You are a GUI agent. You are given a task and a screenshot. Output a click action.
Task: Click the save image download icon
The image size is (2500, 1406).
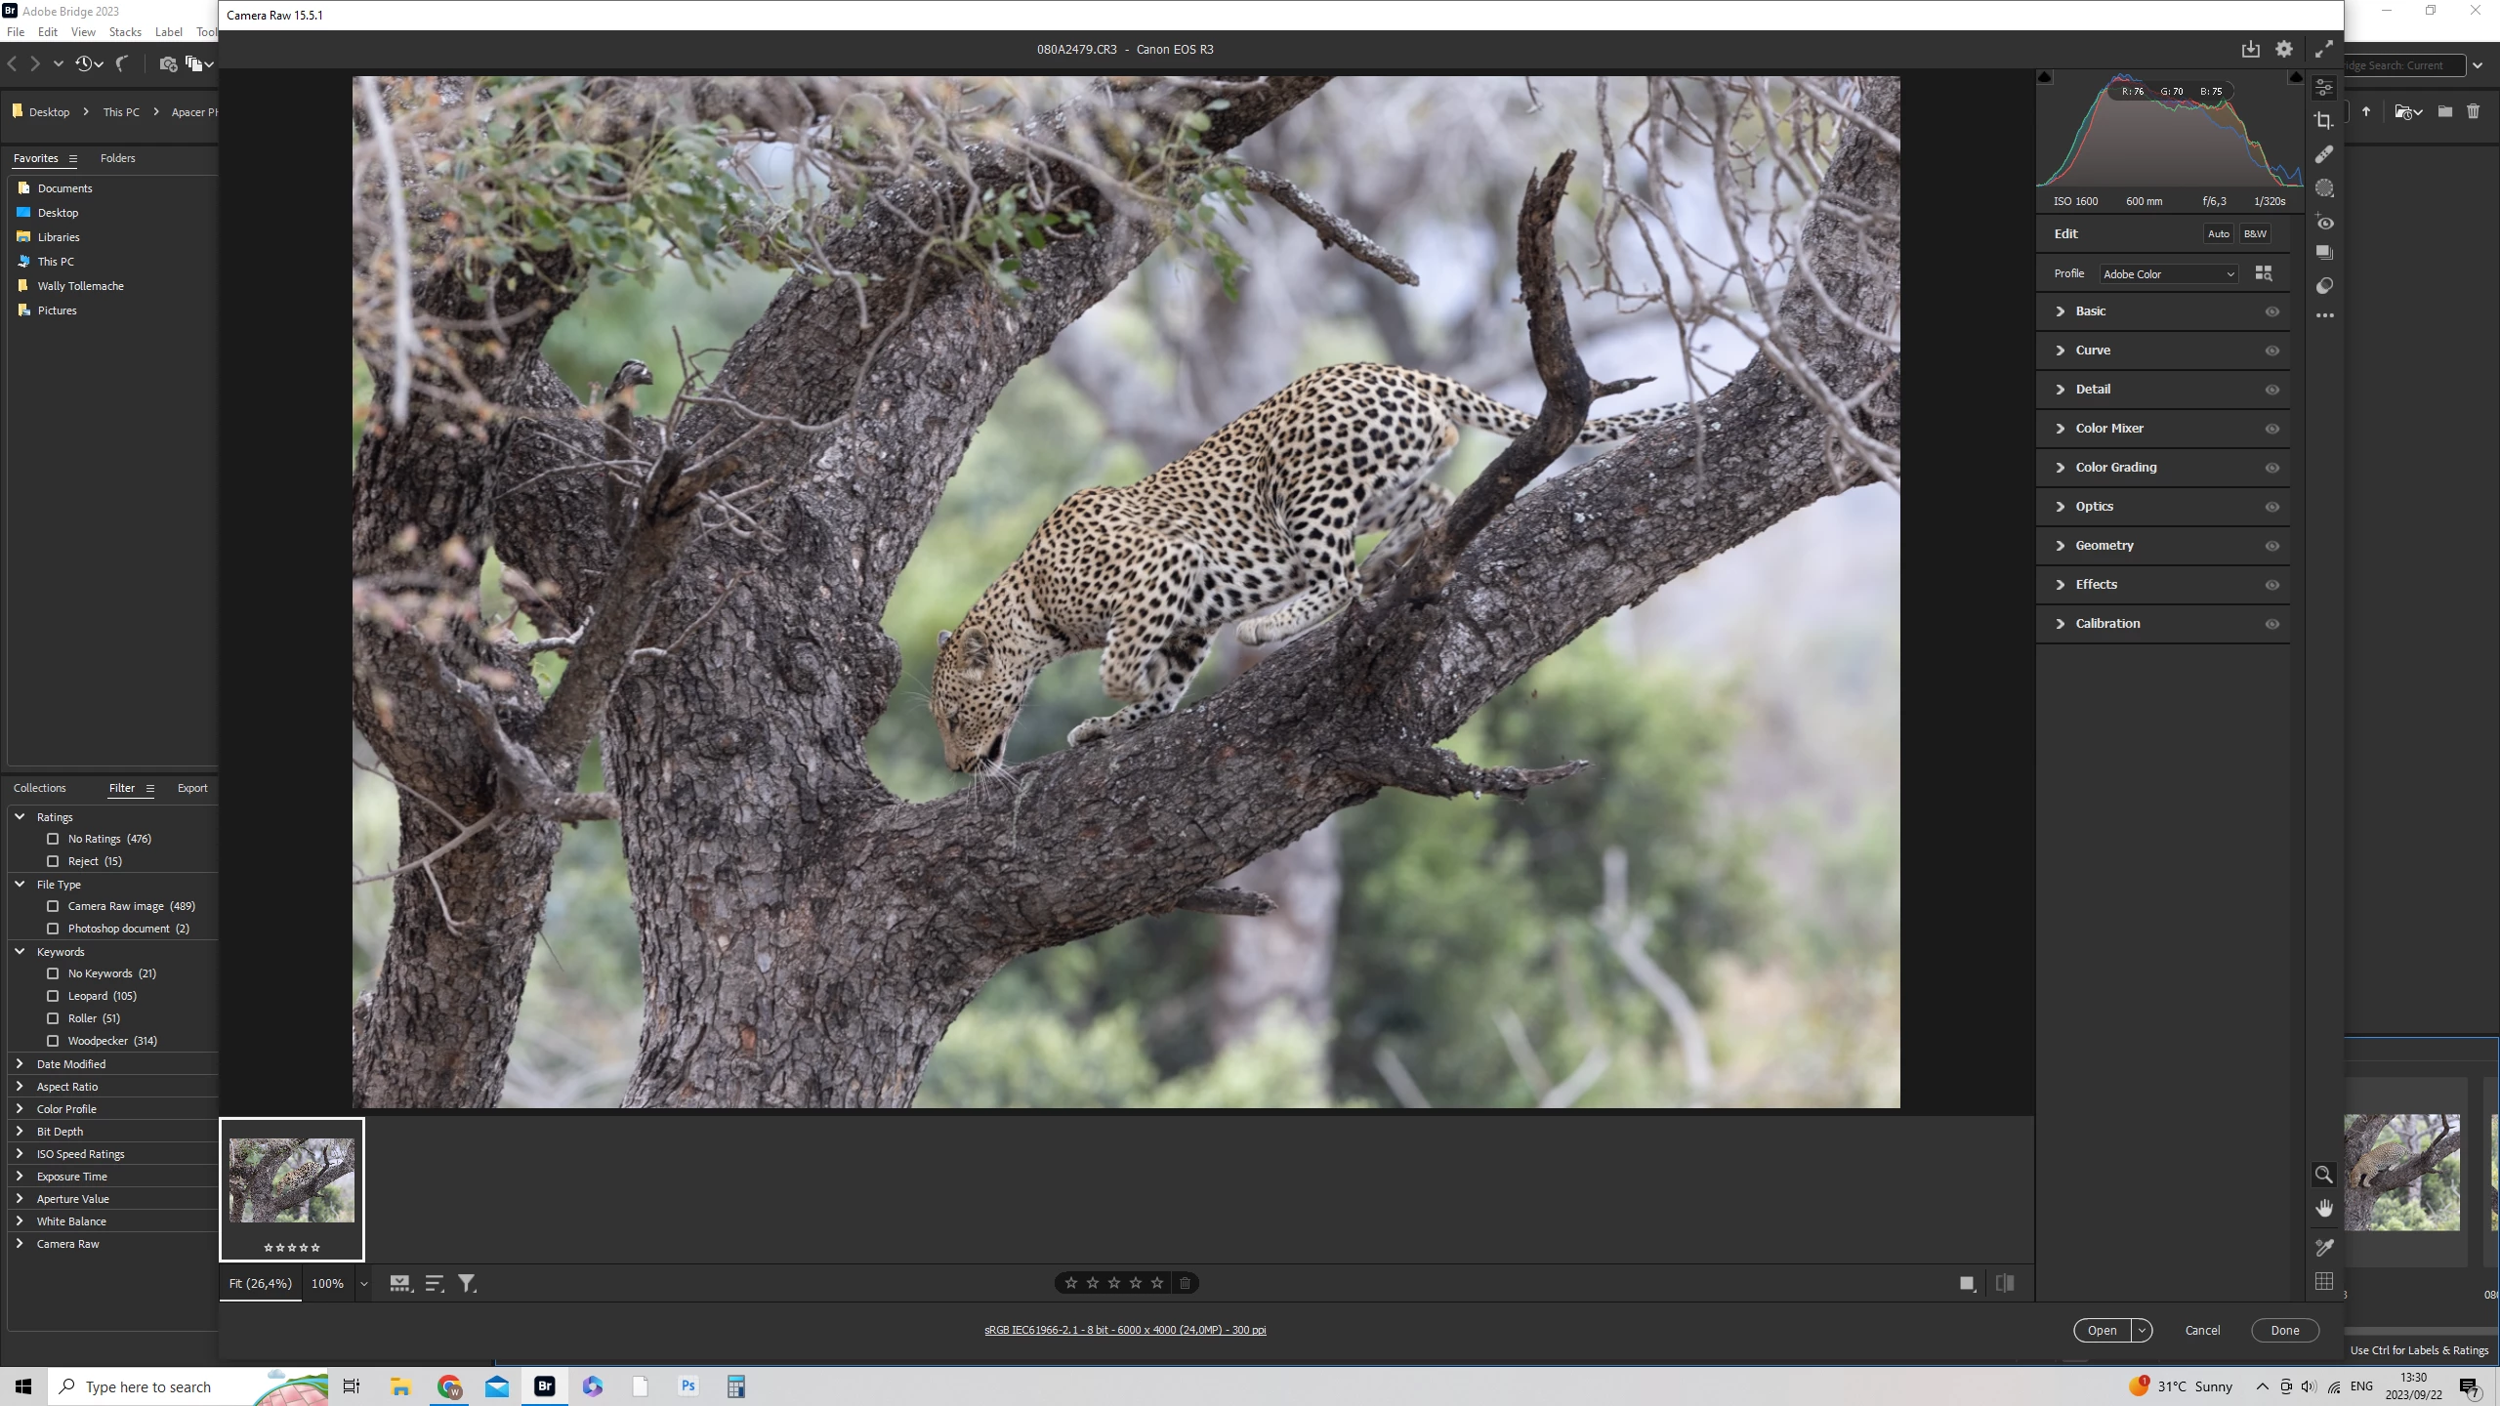[x=2250, y=49]
